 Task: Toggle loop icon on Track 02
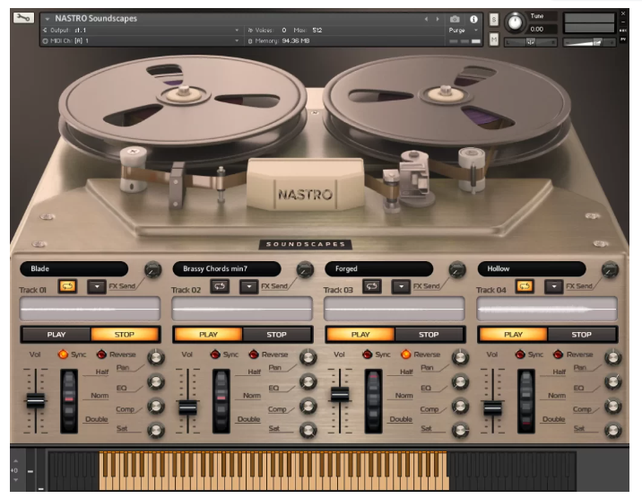click(x=220, y=286)
